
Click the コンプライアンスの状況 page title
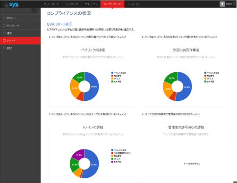[x=69, y=13]
